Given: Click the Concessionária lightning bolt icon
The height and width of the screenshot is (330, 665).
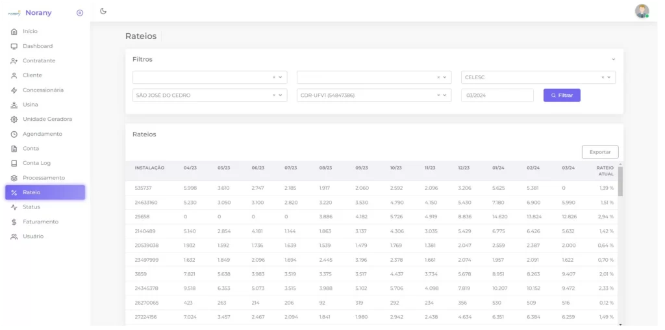Looking at the screenshot, I should 14,90.
